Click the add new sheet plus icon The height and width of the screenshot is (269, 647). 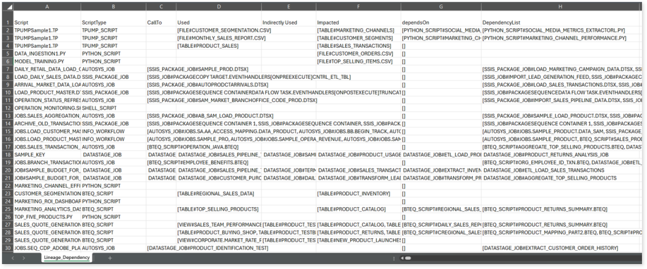(x=109, y=258)
